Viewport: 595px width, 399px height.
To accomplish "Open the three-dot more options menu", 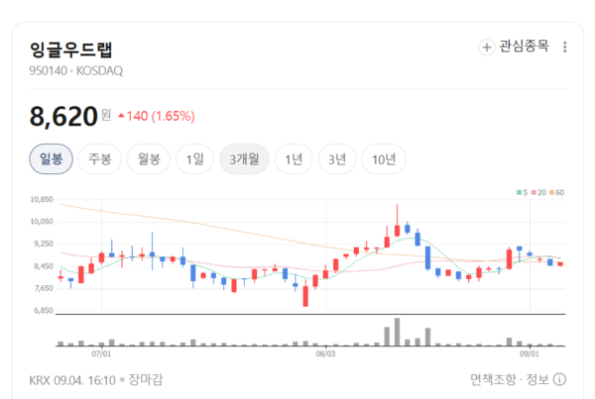I will tap(564, 47).
